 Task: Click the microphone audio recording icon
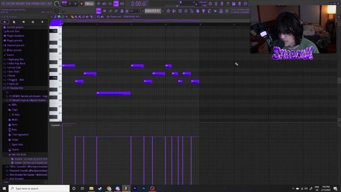(x=222, y=4)
